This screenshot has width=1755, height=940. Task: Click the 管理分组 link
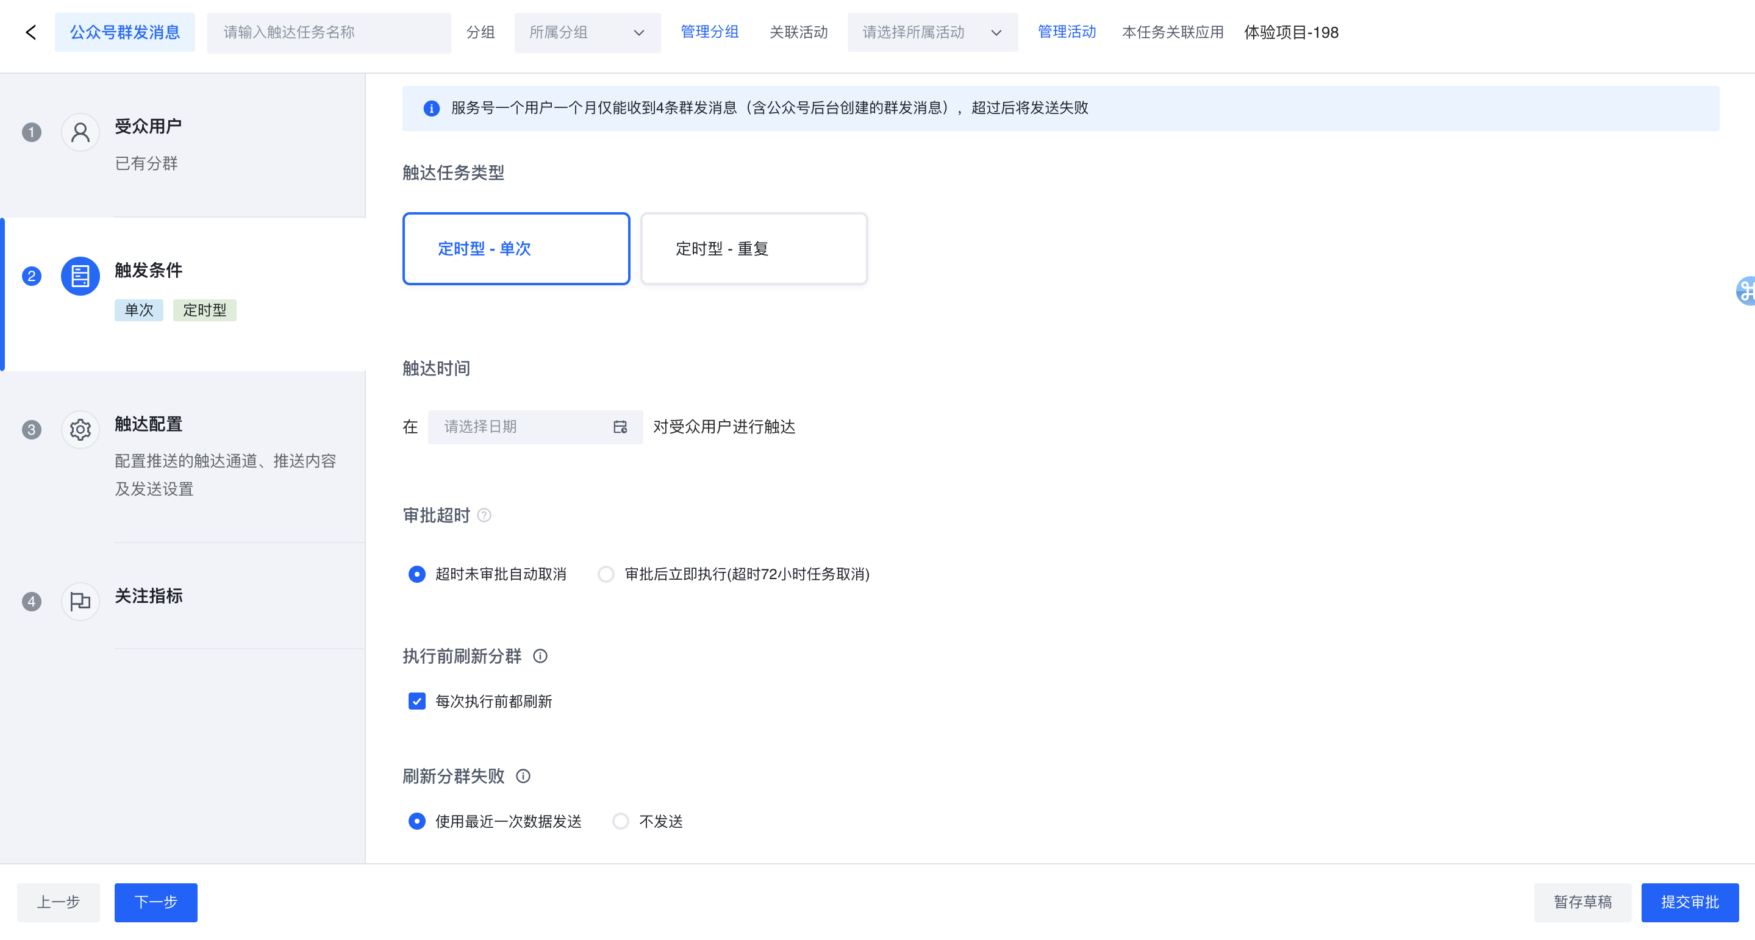[709, 32]
